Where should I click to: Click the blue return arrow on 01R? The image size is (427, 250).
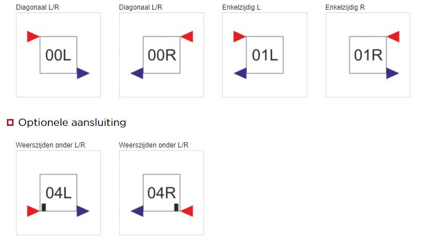(393, 73)
